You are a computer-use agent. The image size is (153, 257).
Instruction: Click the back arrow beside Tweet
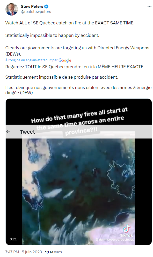pyautogui.click(x=8, y=132)
